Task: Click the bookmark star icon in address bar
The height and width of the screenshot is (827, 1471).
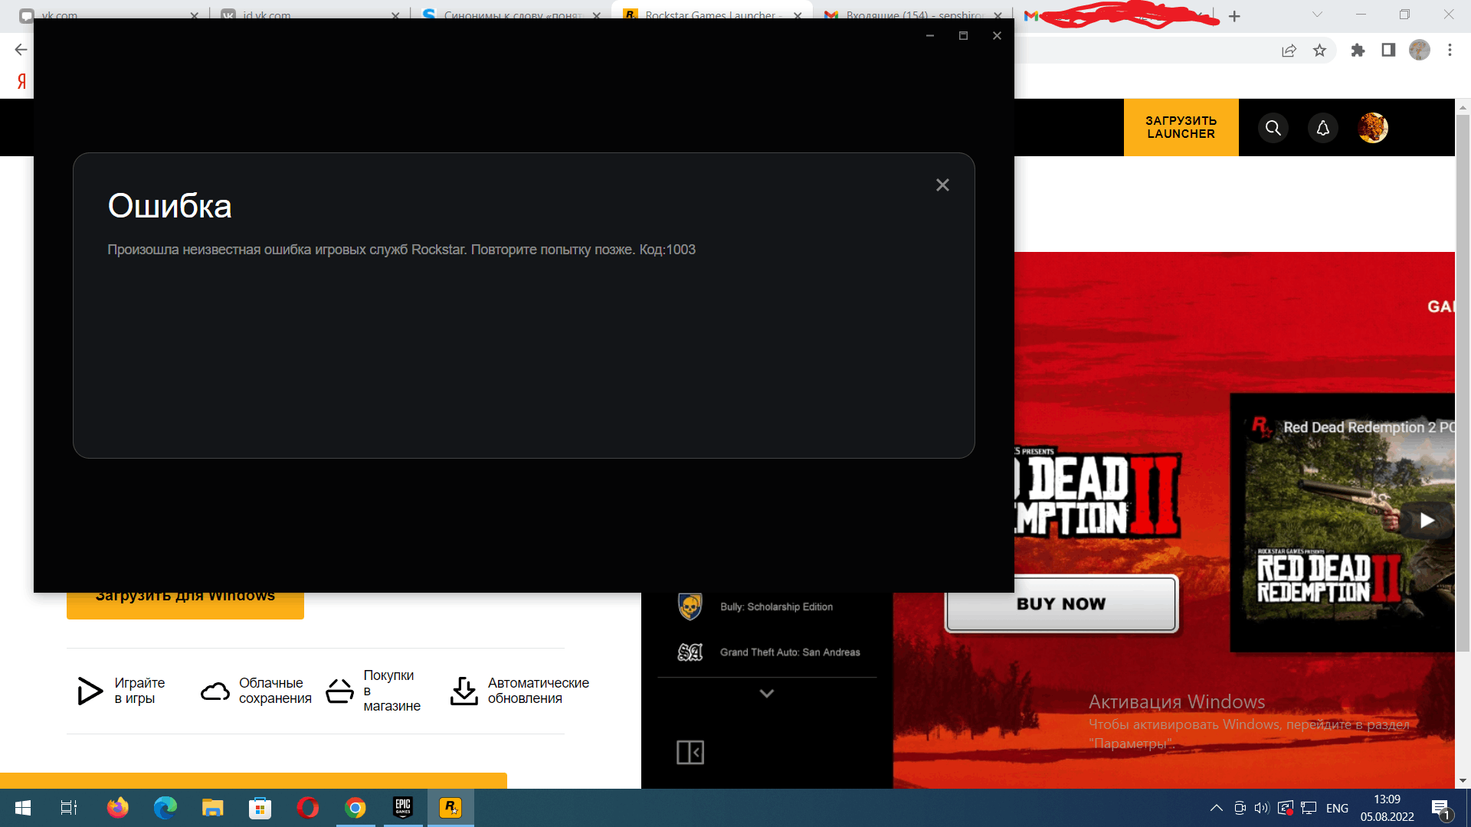Action: pos(1319,51)
